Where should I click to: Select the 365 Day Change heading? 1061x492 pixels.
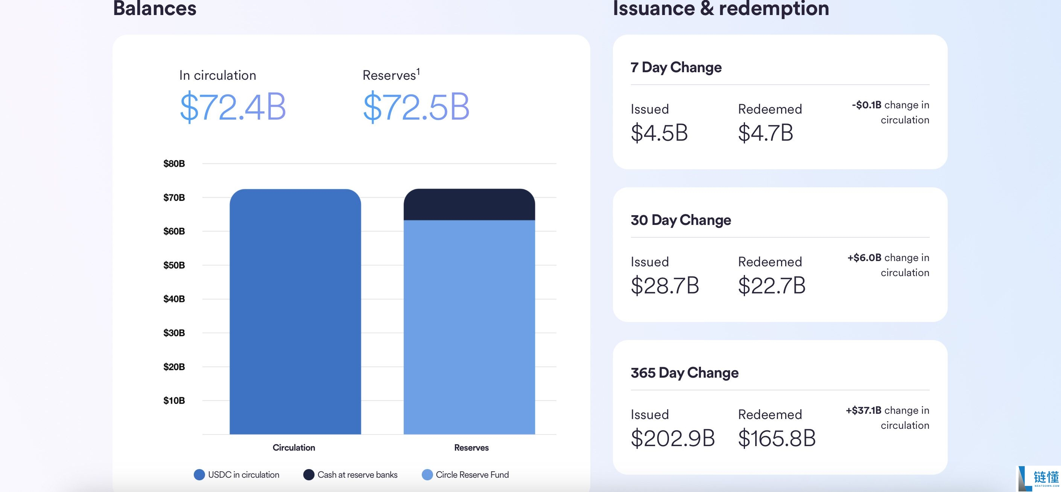coord(684,373)
